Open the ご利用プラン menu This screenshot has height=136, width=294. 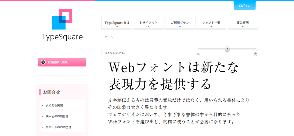[x=180, y=23]
